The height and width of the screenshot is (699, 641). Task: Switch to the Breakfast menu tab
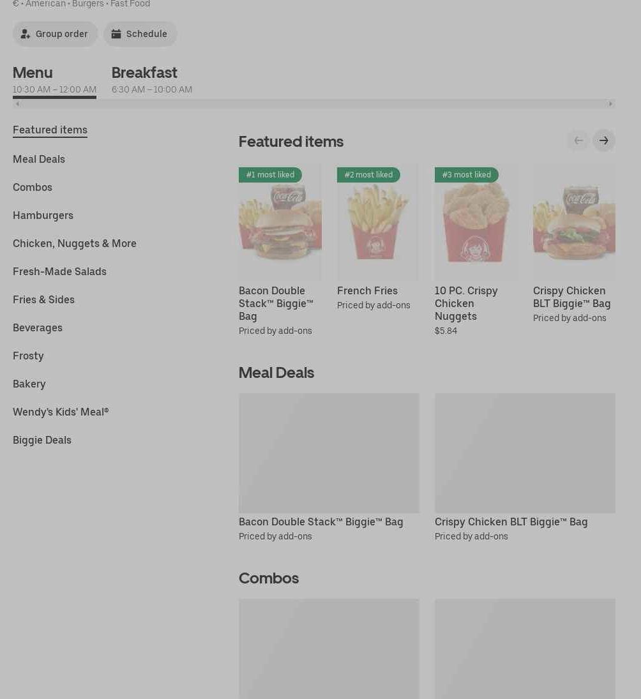click(x=151, y=80)
